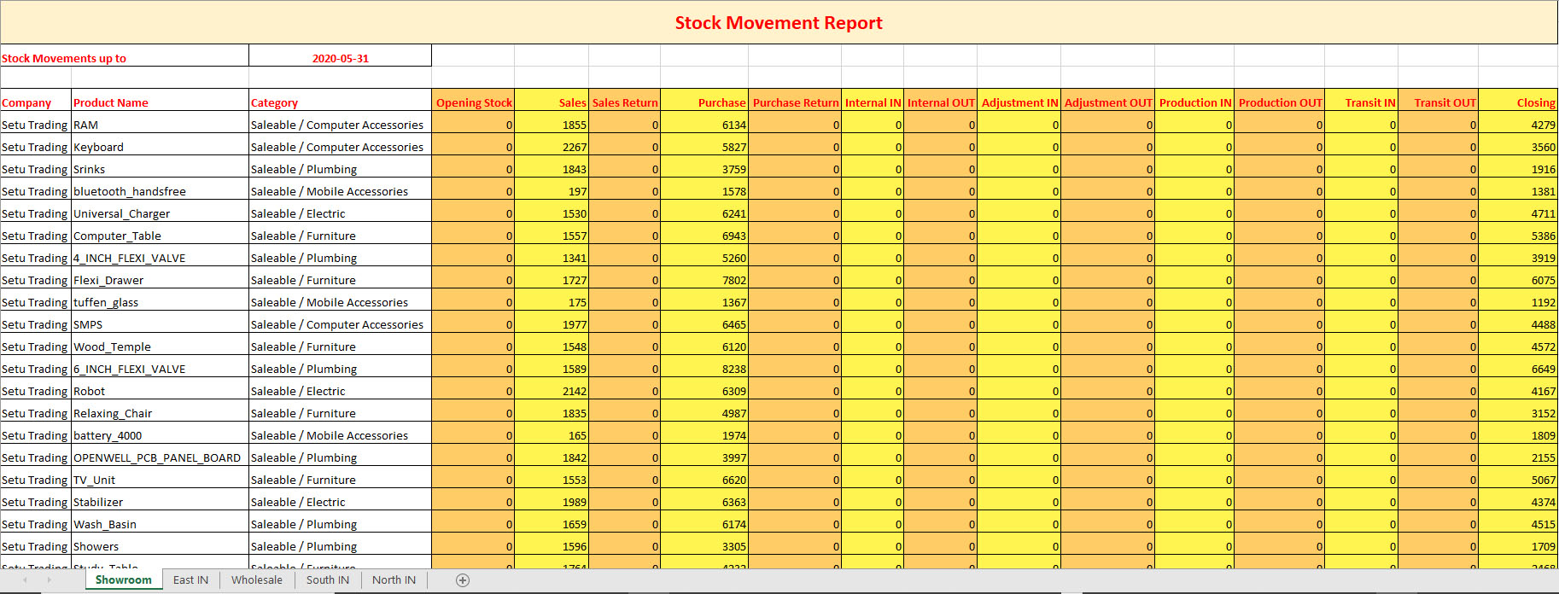Click the Production IN header cell
Image resolution: width=1559 pixels, height=594 pixels.
click(1194, 100)
